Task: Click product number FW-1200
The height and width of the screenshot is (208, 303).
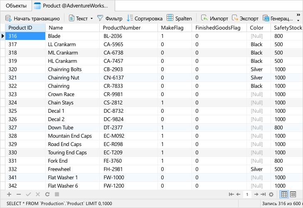Action: pos(129,186)
